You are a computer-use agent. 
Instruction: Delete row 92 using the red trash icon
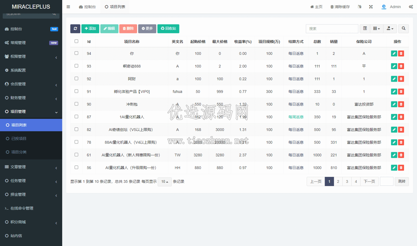coord(401,79)
